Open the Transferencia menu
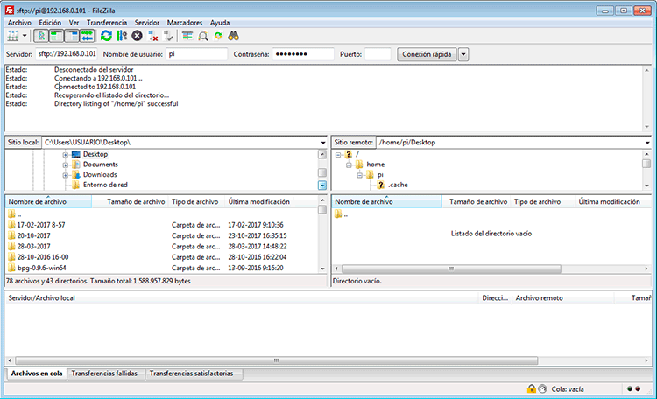Screen dimensions: 657x399 tap(107, 23)
